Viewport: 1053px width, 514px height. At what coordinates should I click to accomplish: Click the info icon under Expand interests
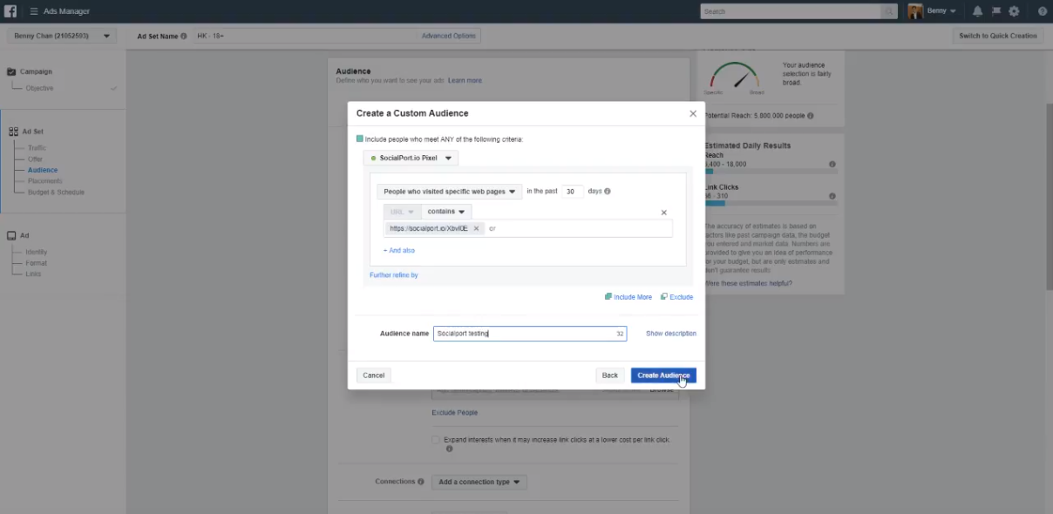(449, 449)
